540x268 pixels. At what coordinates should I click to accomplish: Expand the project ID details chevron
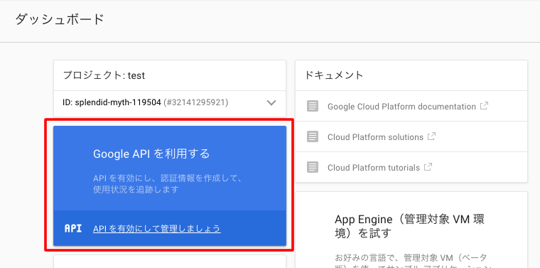(x=271, y=102)
